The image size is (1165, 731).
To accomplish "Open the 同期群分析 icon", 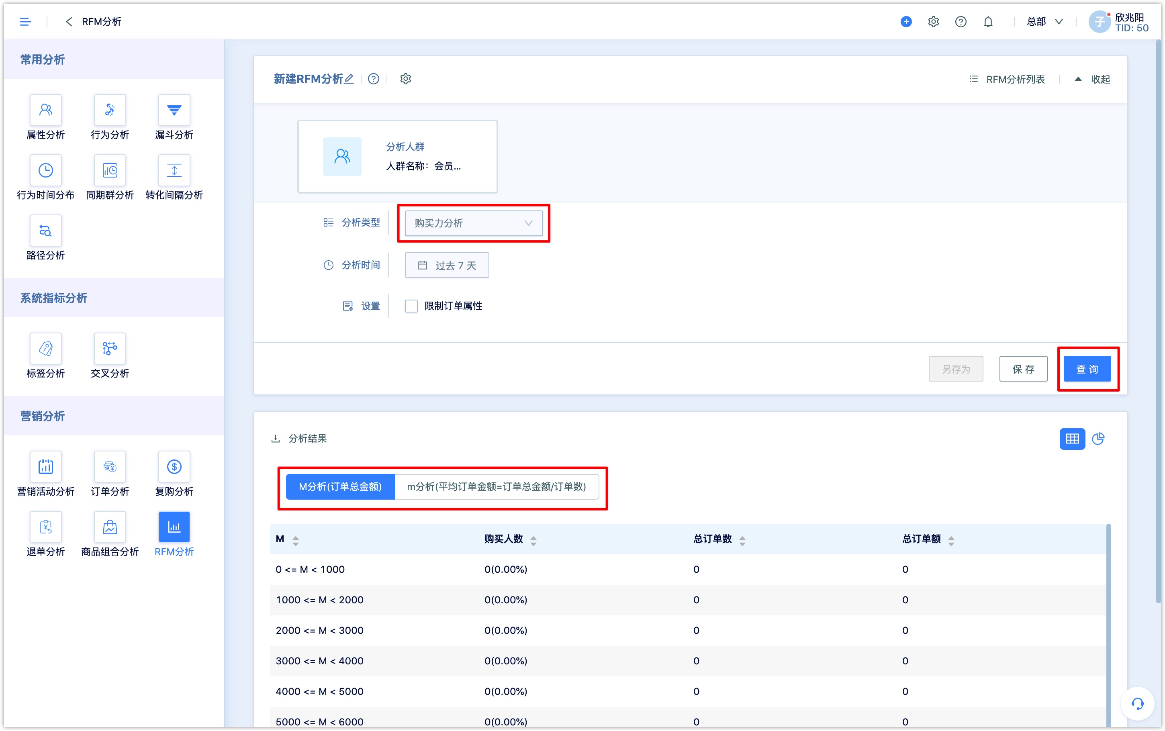I will point(110,170).
